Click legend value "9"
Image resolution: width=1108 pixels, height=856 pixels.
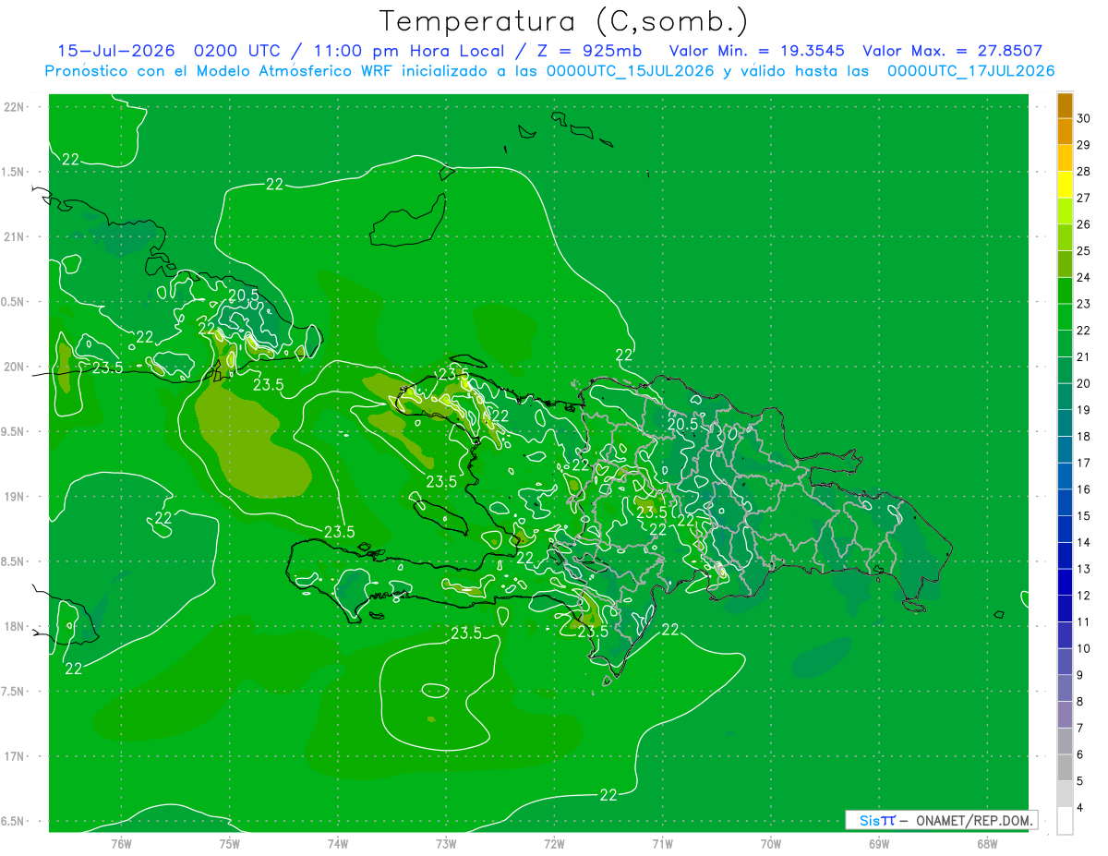pos(1080,675)
